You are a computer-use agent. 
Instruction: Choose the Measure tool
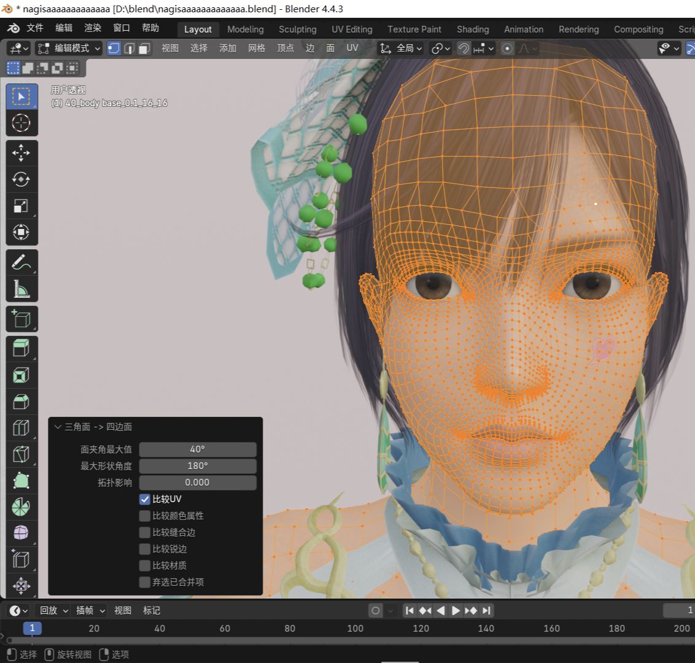(x=21, y=289)
